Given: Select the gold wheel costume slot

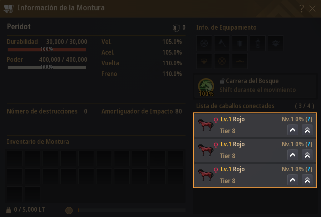Looking at the screenshot, I should [x=222, y=61].
